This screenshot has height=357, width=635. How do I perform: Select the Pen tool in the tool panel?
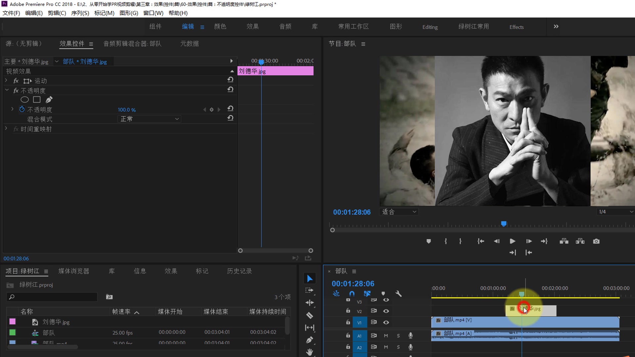click(x=310, y=340)
